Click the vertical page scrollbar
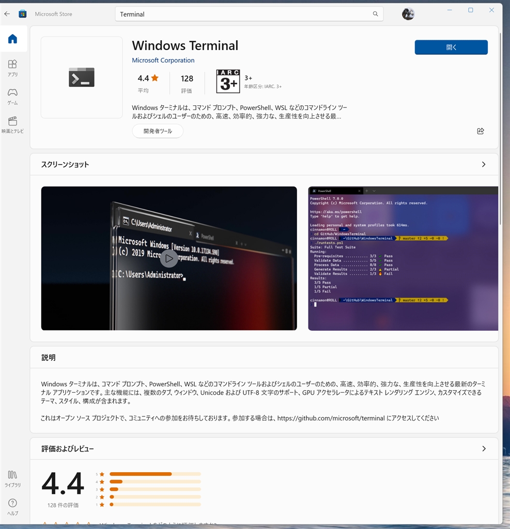 (x=501, y=129)
